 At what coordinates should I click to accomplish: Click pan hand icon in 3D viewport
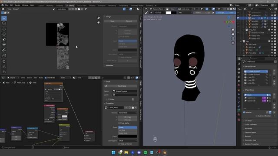coord(233,34)
